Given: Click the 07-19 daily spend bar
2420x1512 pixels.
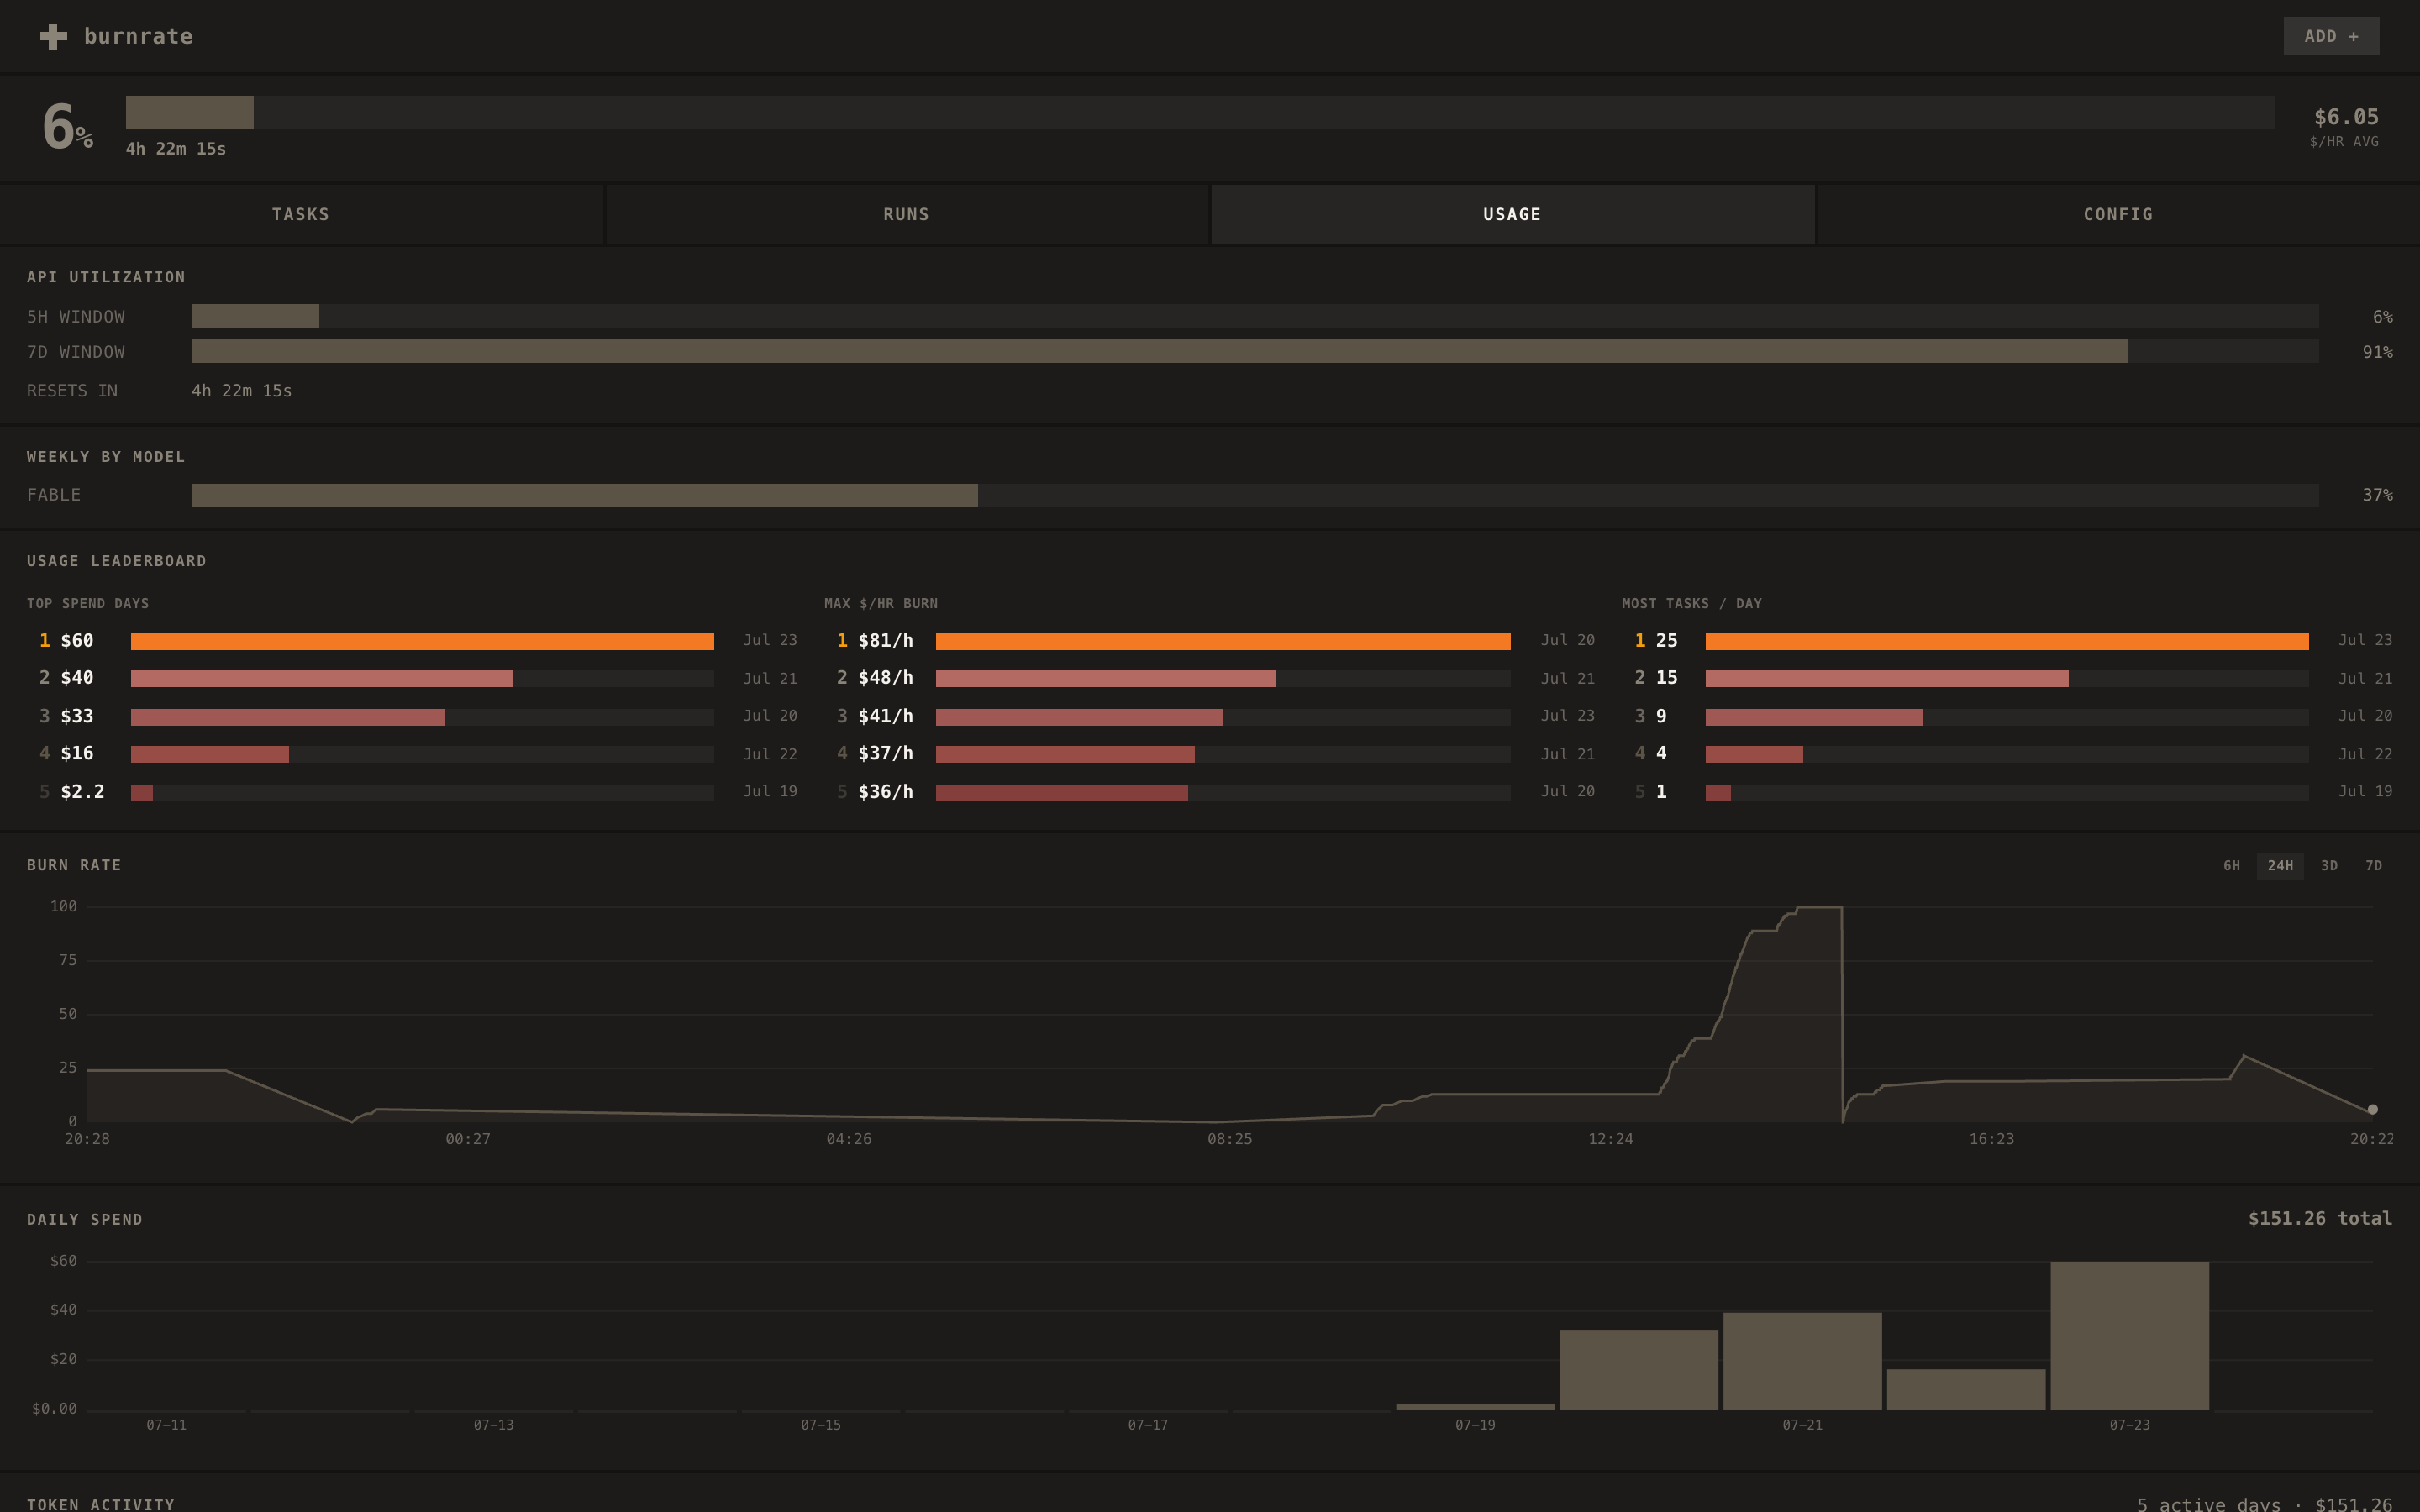Looking at the screenshot, I should 1475,1407.
